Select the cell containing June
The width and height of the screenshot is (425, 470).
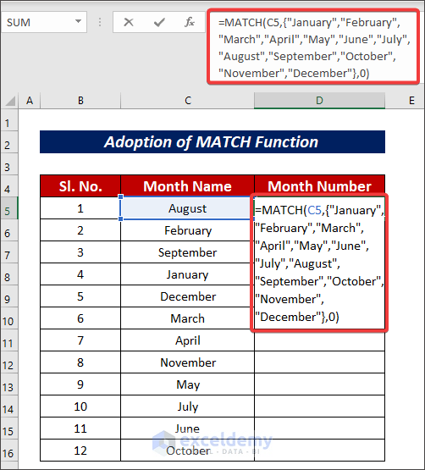point(188,429)
